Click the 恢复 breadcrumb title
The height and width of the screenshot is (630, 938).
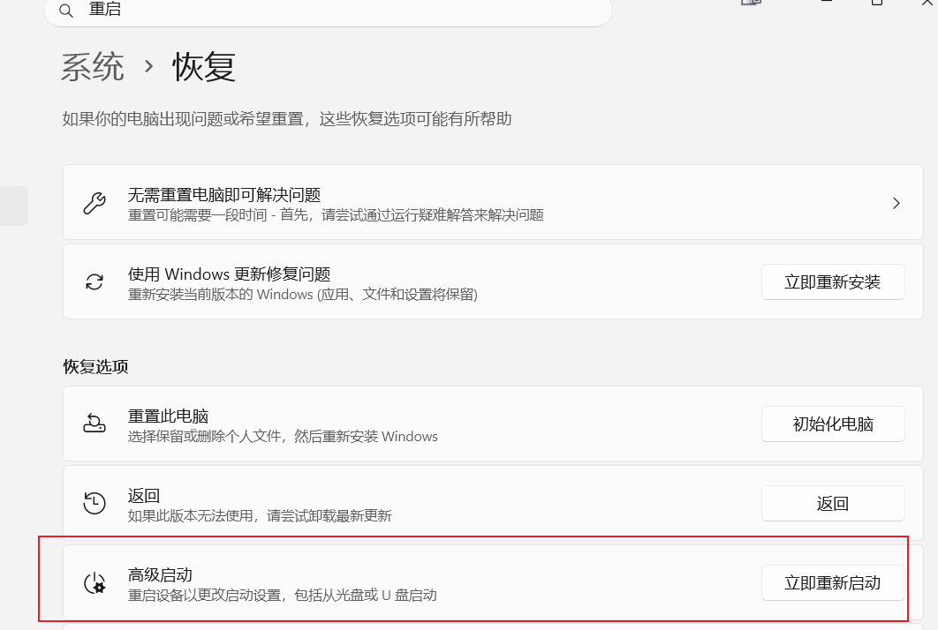(x=204, y=66)
